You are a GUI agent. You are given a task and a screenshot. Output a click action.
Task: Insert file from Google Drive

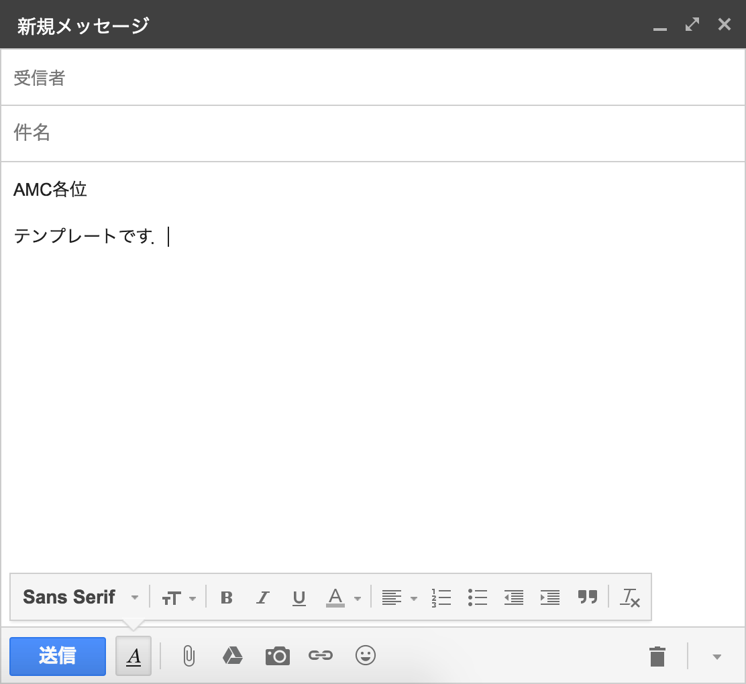232,656
